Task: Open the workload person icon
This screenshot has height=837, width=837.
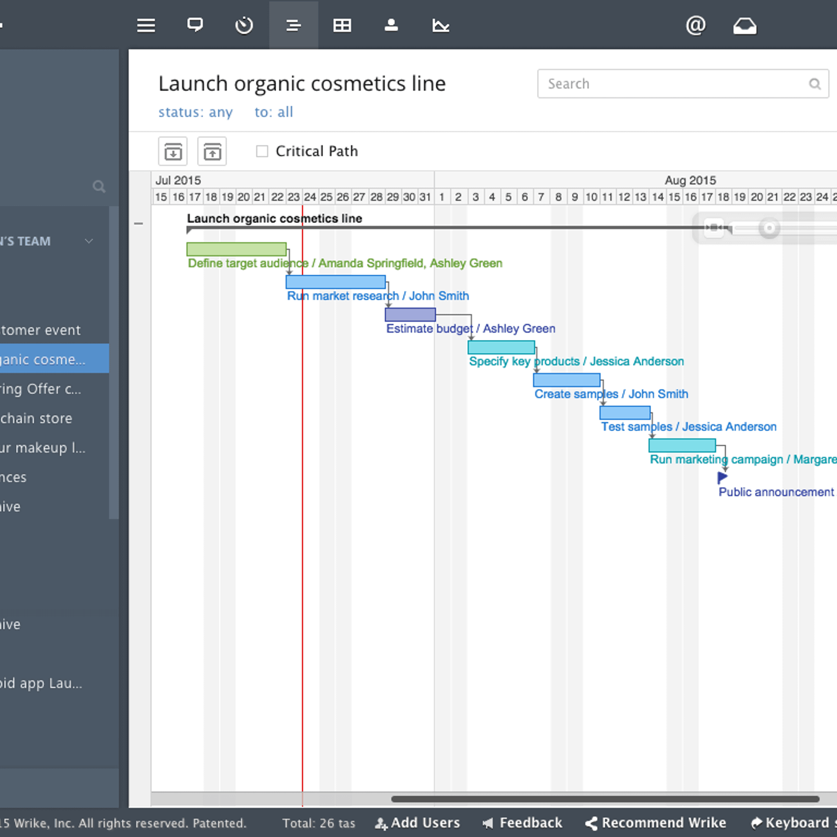Action: [391, 25]
